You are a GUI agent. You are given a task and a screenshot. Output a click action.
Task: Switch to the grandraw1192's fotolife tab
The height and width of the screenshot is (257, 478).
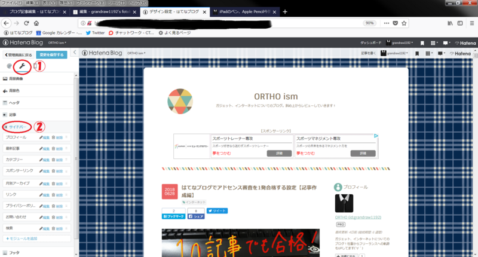(105, 12)
